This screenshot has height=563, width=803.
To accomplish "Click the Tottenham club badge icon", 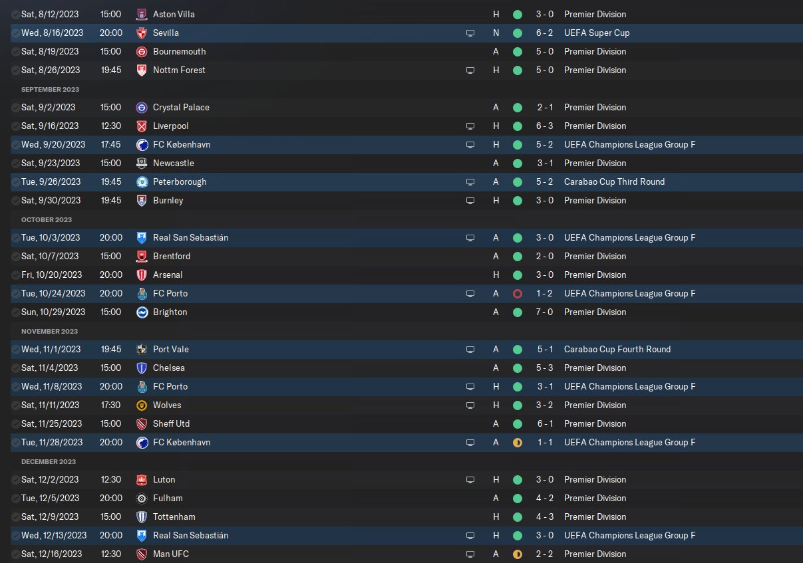I will point(141,516).
